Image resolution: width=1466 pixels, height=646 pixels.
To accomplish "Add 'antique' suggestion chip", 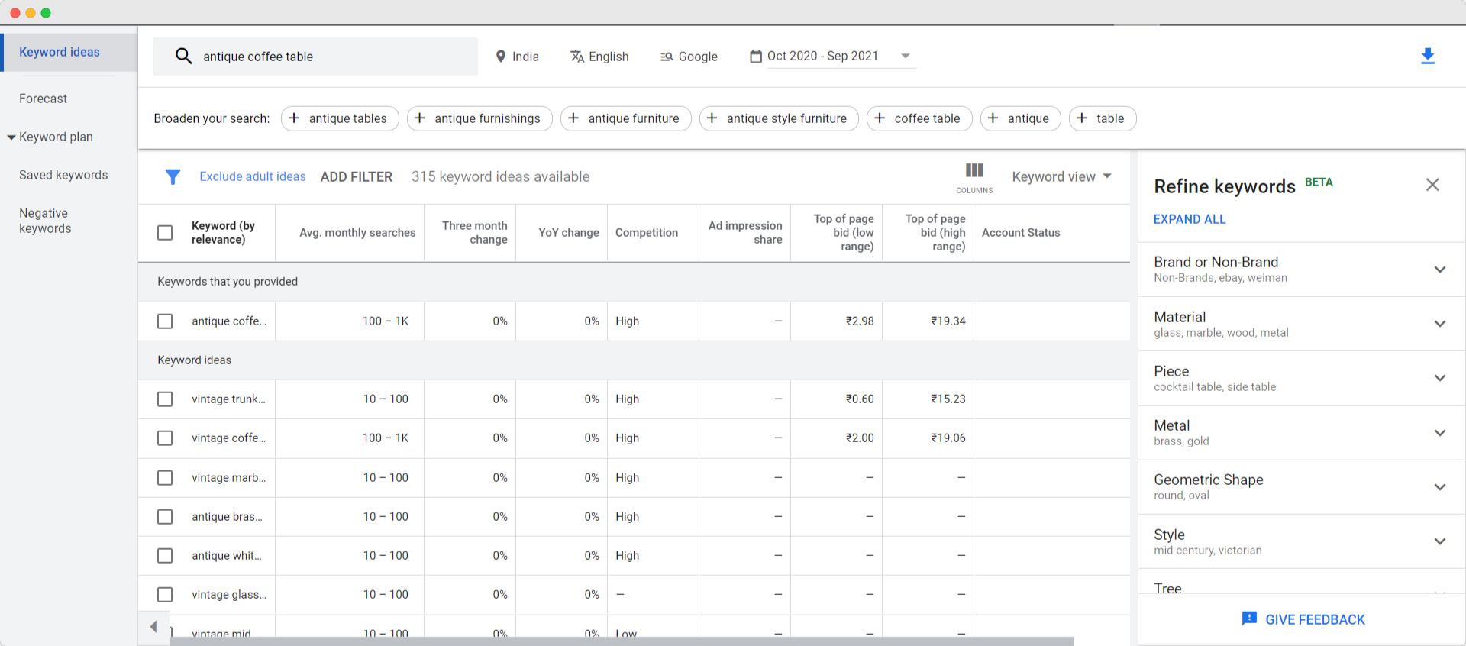I will pos(1020,118).
